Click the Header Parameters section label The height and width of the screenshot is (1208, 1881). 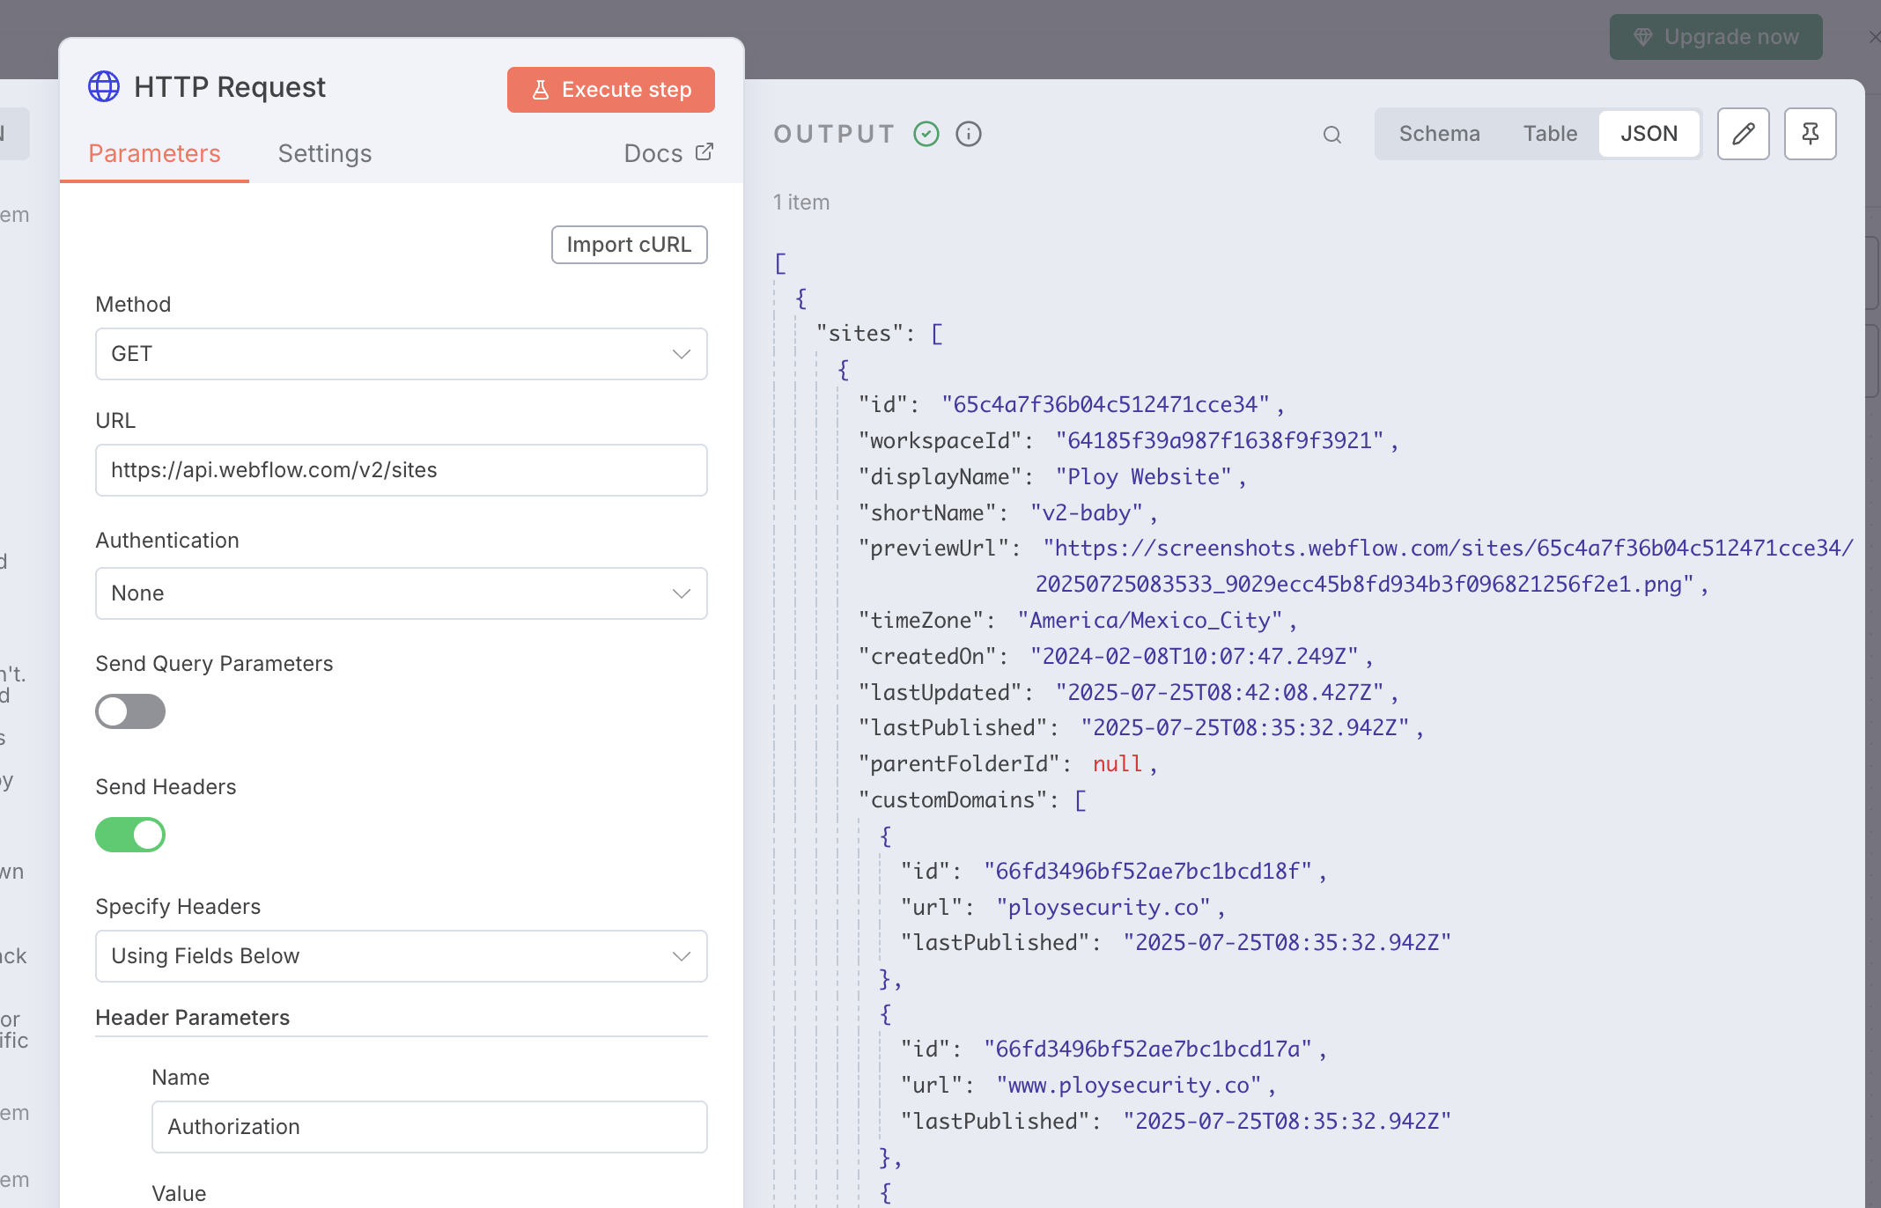click(x=193, y=1018)
